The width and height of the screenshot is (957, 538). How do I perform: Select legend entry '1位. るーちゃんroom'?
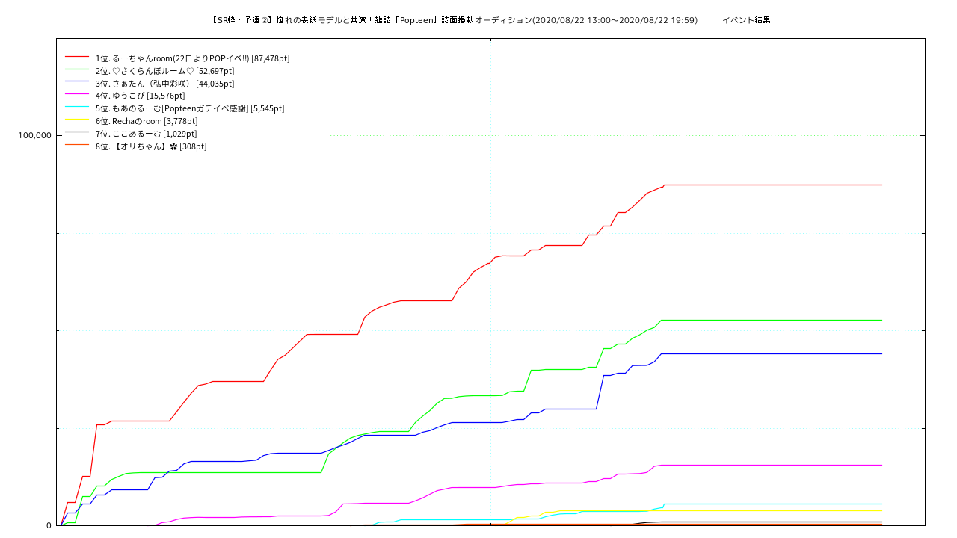pyautogui.click(x=193, y=58)
